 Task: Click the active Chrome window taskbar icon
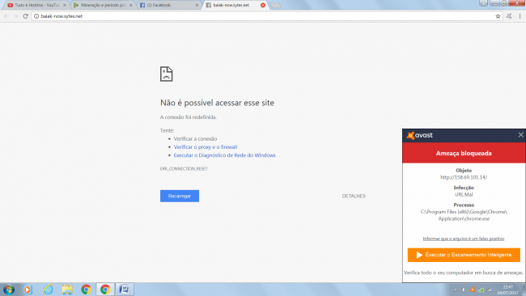[x=105, y=290]
